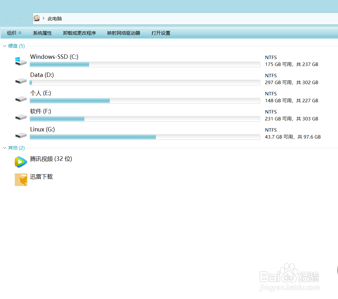Screen dimensions: 338x299
Task: Click the 硬盘 (5) group header
Action: pos(16,46)
